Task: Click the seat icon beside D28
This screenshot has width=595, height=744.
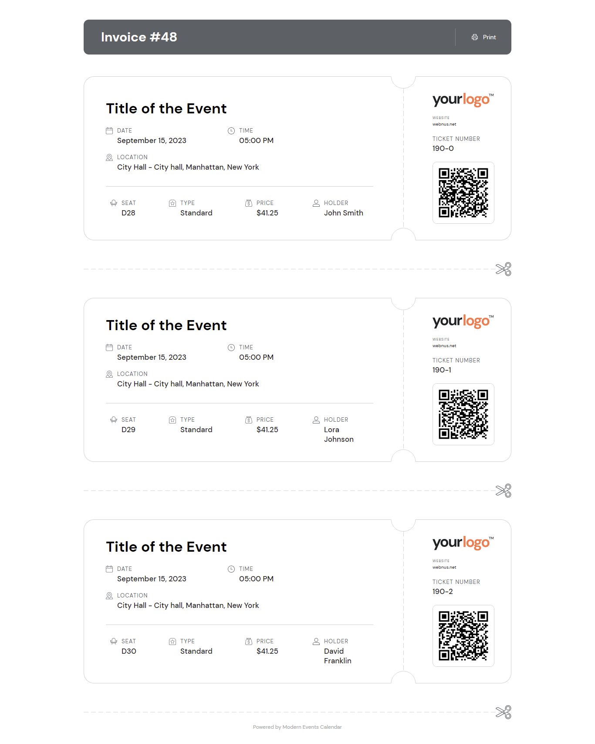Action: pyautogui.click(x=114, y=203)
